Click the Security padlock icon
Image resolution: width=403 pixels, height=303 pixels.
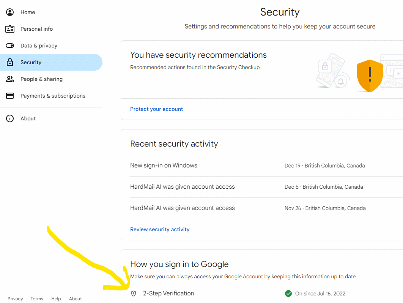10,62
